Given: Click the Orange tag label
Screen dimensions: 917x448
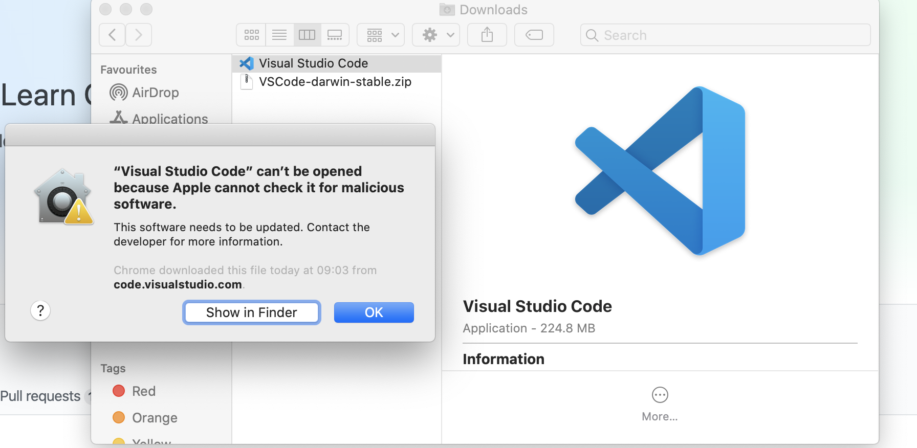Looking at the screenshot, I should coord(155,418).
